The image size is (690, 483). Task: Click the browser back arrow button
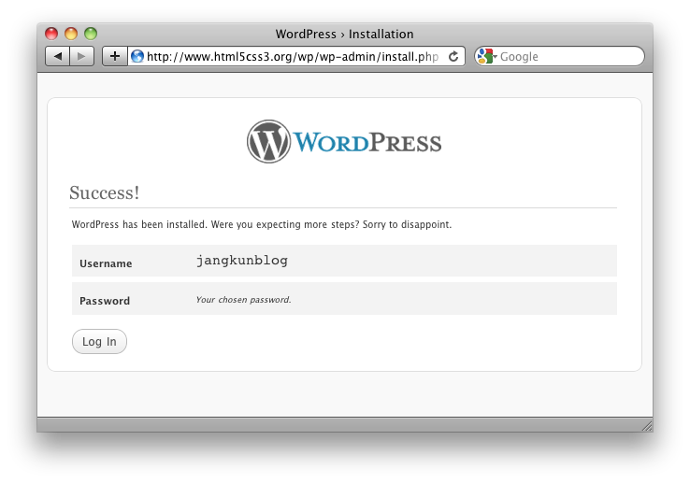point(57,56)
